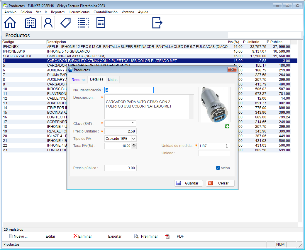Click the Unidad de medida lookup button
The height and width of the screenshot is (250, 305).
point(227,146)
